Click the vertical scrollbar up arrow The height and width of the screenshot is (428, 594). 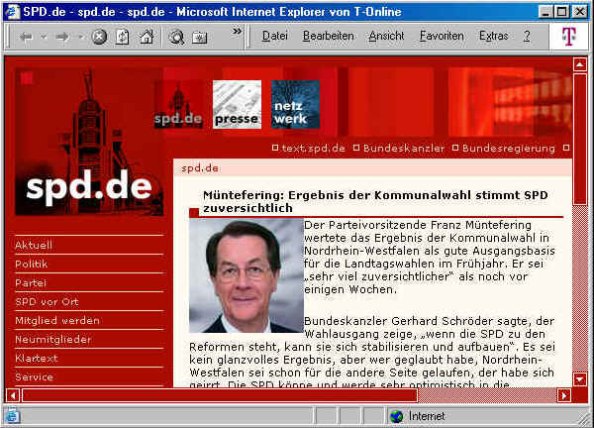click(x=579, y=64)
